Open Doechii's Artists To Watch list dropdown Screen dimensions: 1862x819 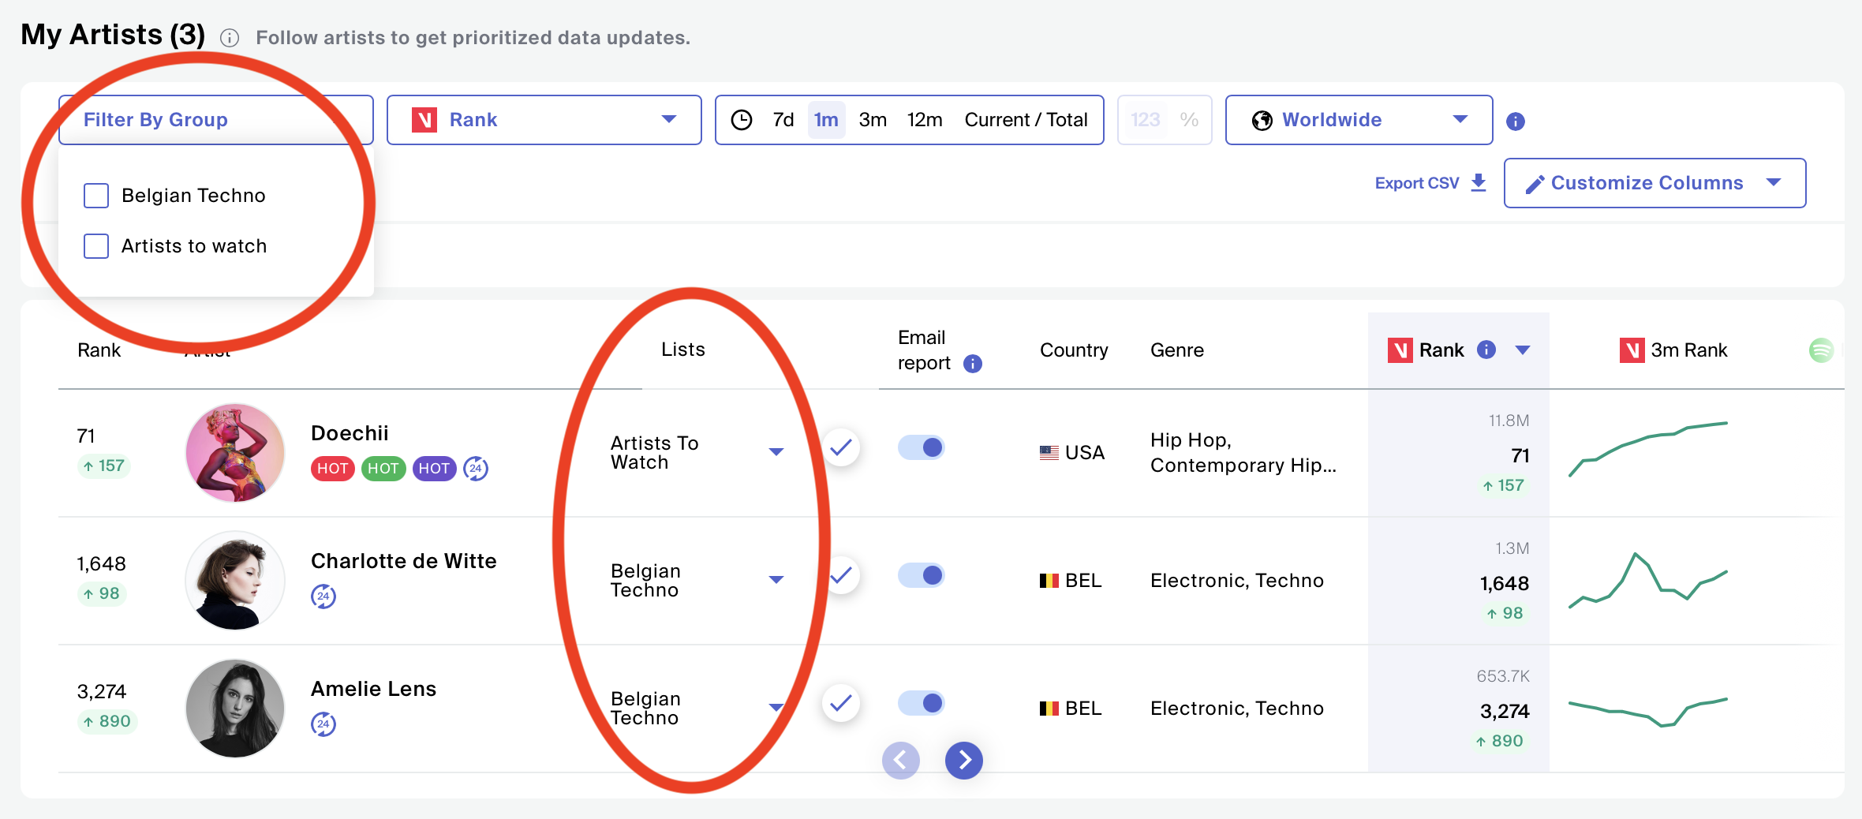click(776, 452)
